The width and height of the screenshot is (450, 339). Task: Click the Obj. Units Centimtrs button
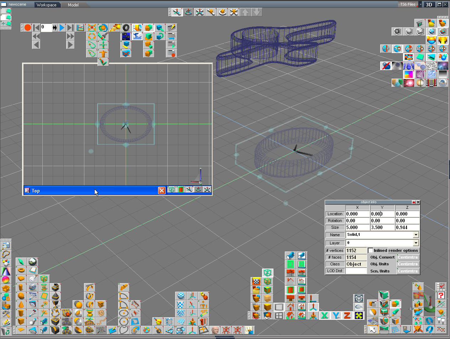408,264
